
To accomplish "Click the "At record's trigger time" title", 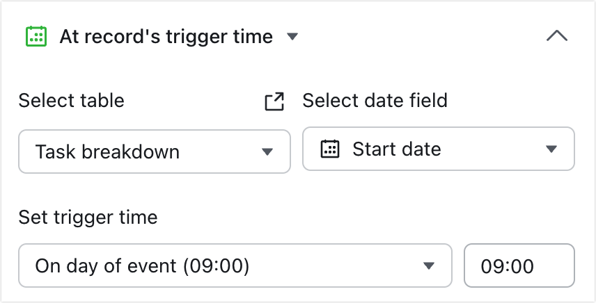I will pos(166,37).
